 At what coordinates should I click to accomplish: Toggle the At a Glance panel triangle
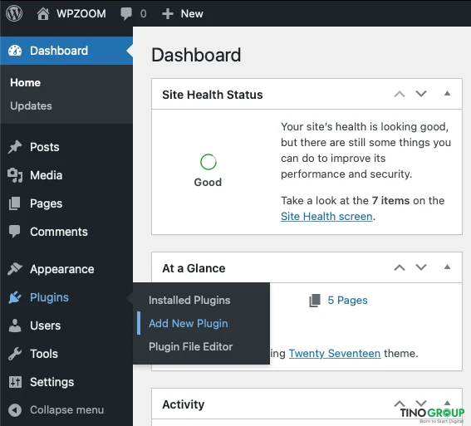click(x=447, y=267)
